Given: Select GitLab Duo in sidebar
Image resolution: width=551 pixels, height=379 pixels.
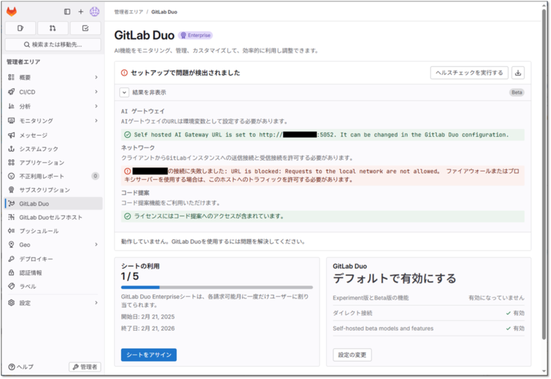Looking at the screenshot, I should coord(54,203).
